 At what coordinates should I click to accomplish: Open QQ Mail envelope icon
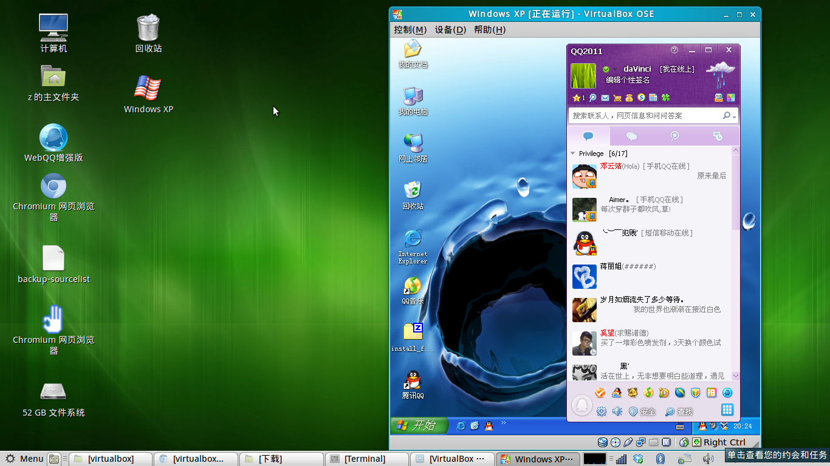(x=605, y=98)
